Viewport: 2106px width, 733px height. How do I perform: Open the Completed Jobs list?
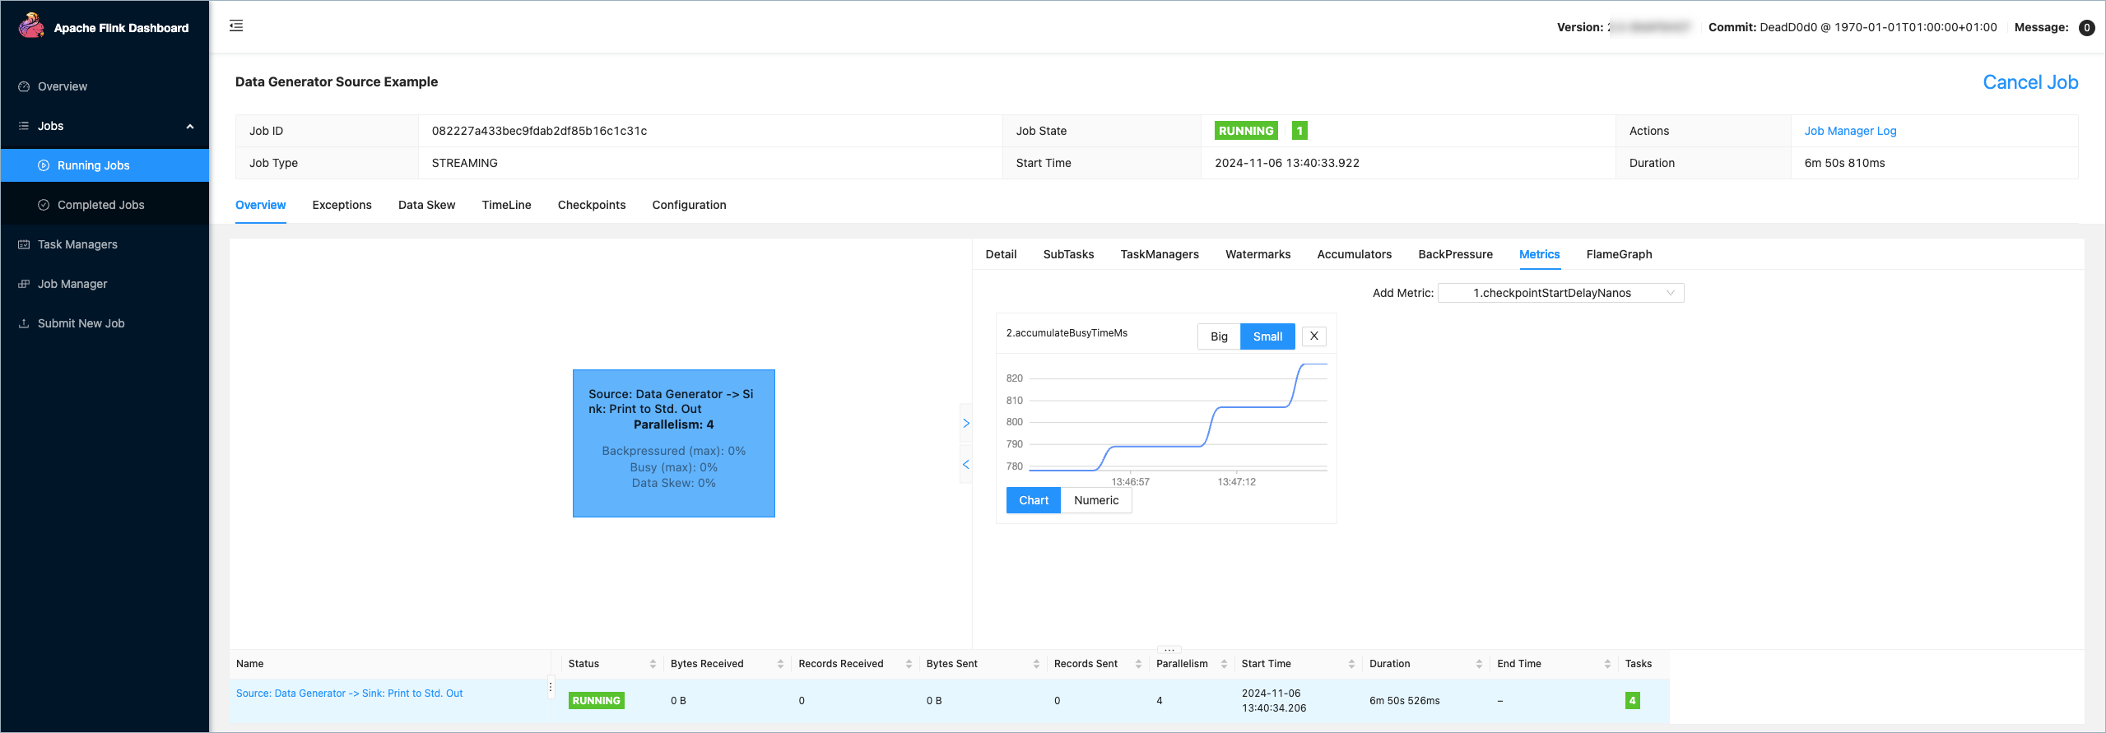click(100, 205)
